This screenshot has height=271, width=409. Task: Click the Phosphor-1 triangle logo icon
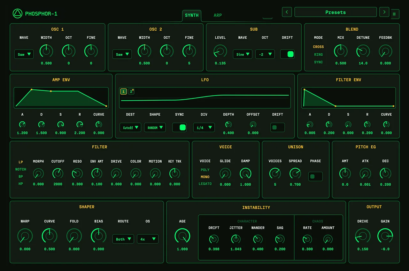pos(18,13)
